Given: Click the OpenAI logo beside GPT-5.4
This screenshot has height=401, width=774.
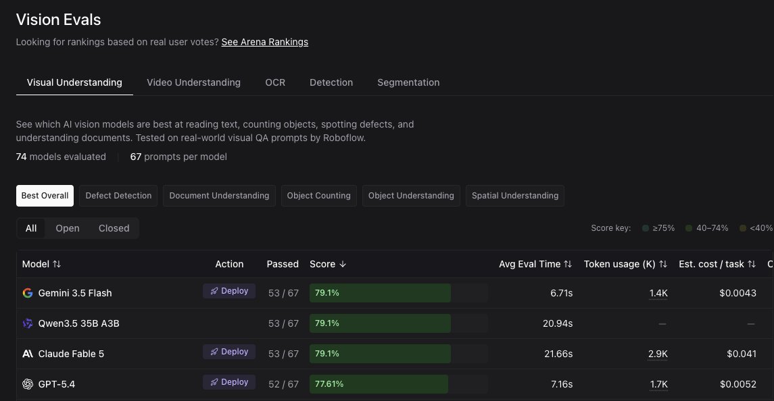Looking at the screenshot, I should (x=28, y=384).
